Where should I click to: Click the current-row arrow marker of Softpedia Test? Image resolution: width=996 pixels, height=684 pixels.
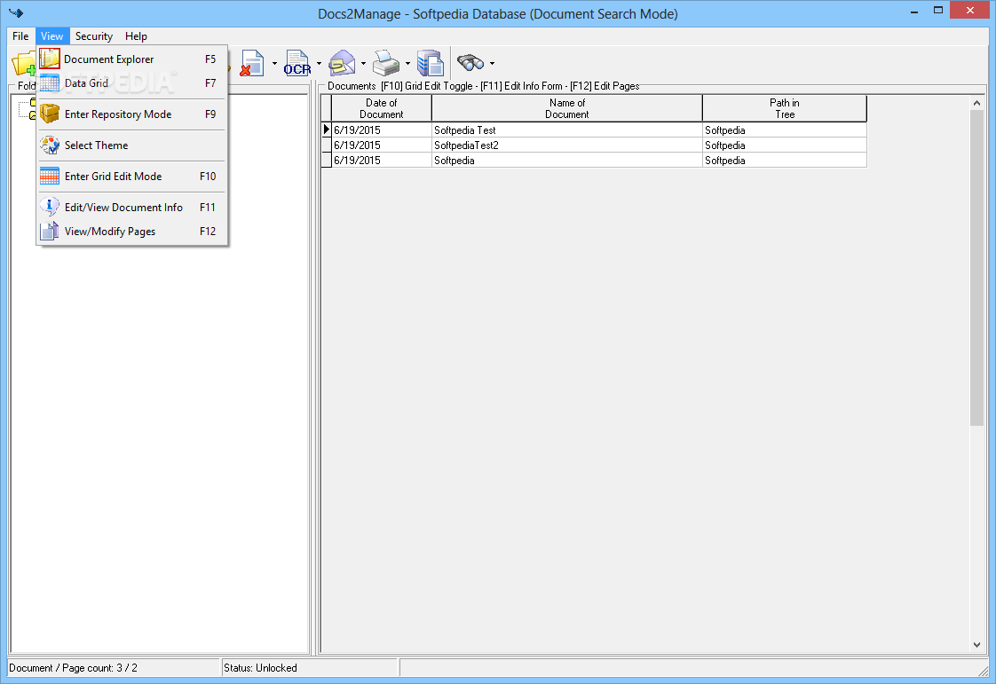[327, 130]
